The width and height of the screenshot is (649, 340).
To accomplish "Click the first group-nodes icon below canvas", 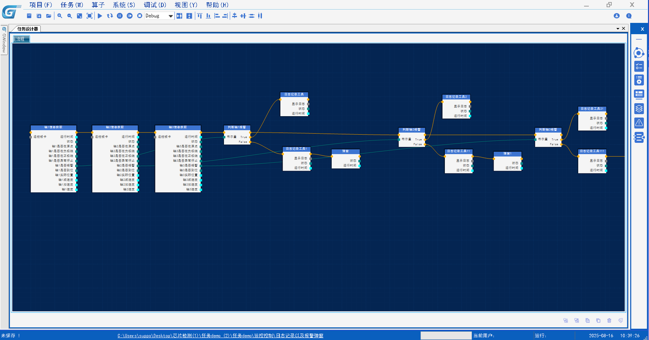I will click(x=566, y=321).
